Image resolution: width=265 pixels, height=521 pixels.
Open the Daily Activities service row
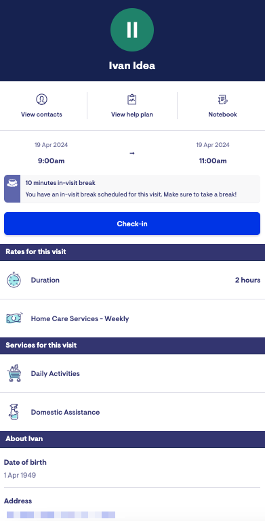coord(132,373)
